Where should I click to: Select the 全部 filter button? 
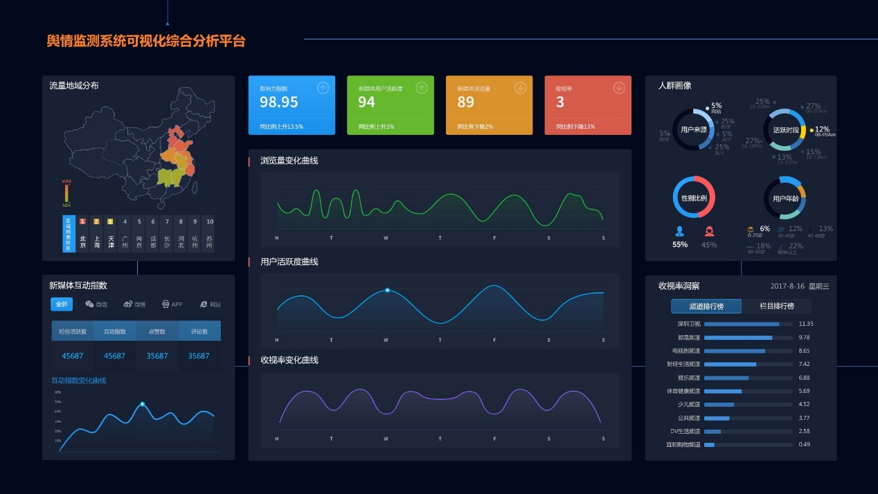tap(62, 304)
